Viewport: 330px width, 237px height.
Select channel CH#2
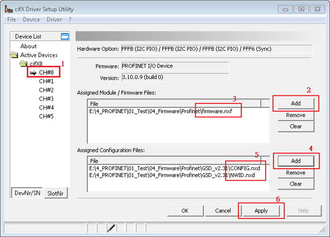46,90
